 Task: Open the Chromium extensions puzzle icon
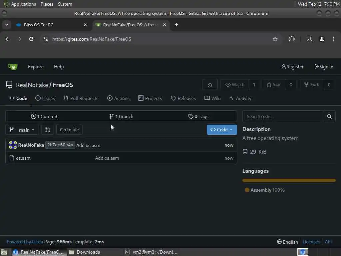coord(292,39)
